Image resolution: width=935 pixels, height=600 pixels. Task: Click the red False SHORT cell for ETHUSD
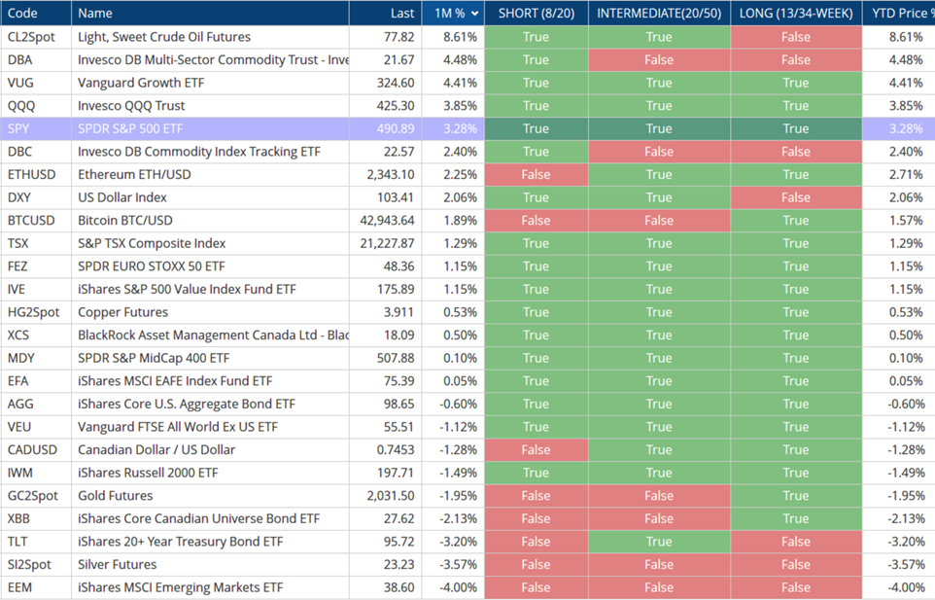pyautogui.click(x=536, y=175)
